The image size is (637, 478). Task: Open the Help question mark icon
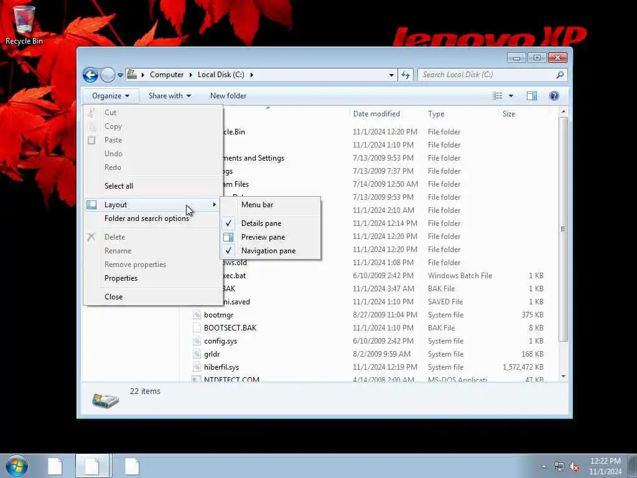pos(554,96)
